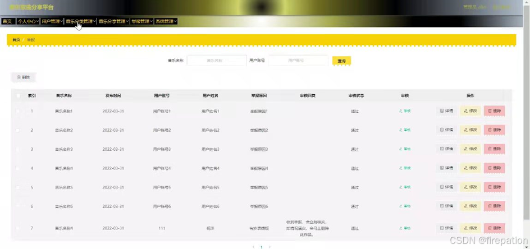Open 详情 for index 4 row

pyautogui.click(x=446, y=168)
